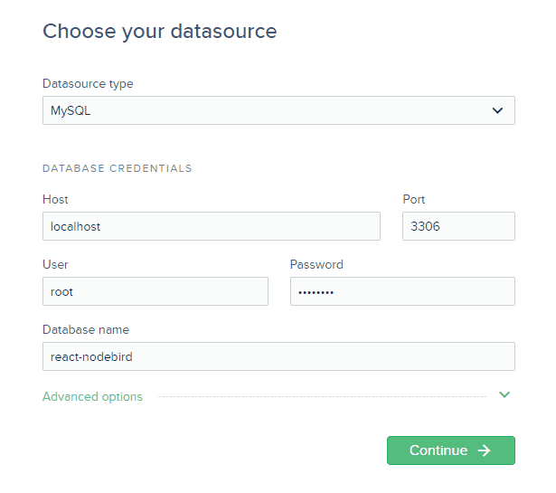Click the Database name label
This screenshot has height=493, width=556.
click(86, 330)
